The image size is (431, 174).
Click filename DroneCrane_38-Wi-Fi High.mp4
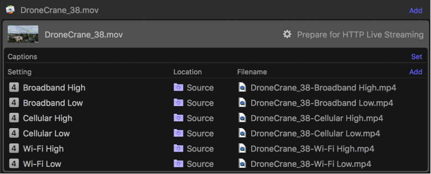(x=313, y=149)
